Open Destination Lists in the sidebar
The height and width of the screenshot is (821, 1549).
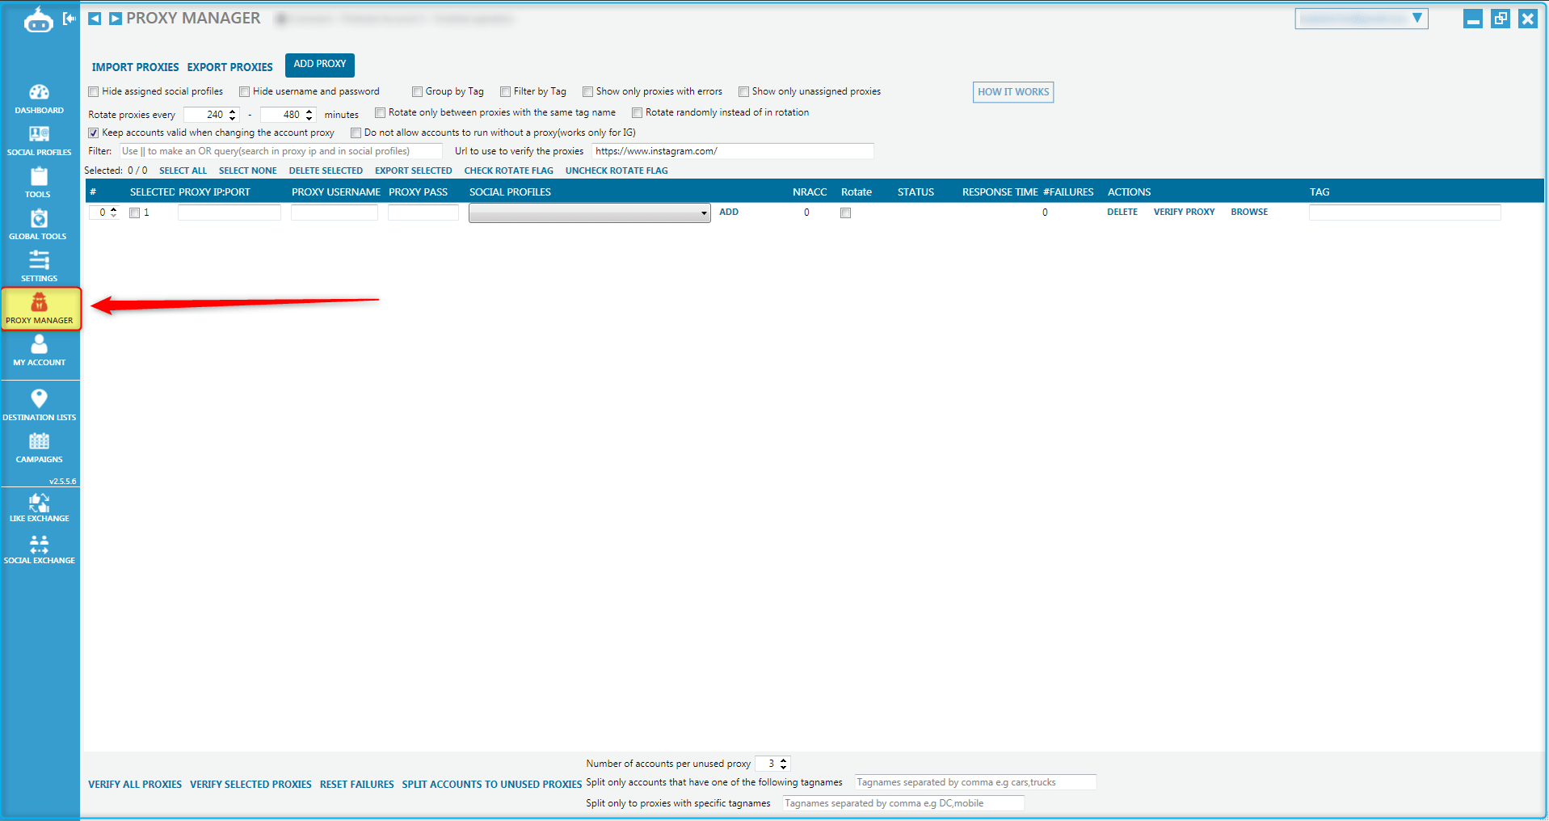point(39,406)
